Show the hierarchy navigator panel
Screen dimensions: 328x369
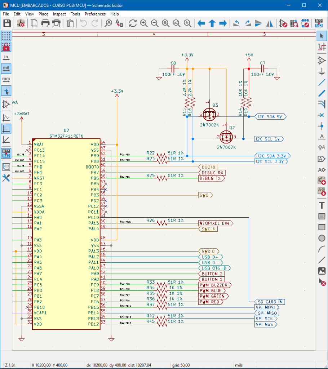(6, 167)
